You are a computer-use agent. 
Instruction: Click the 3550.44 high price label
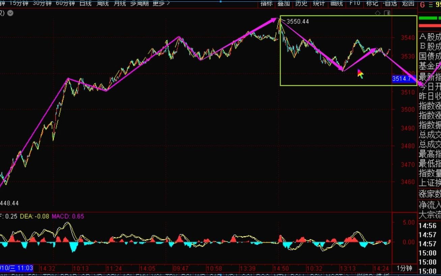pos(298,21)
